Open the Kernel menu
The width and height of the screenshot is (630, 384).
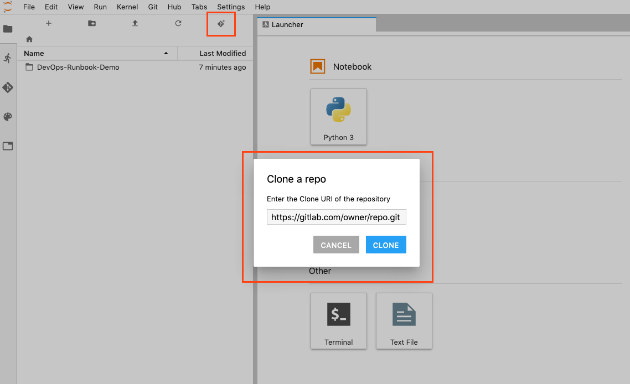click(x=127, y=7)
